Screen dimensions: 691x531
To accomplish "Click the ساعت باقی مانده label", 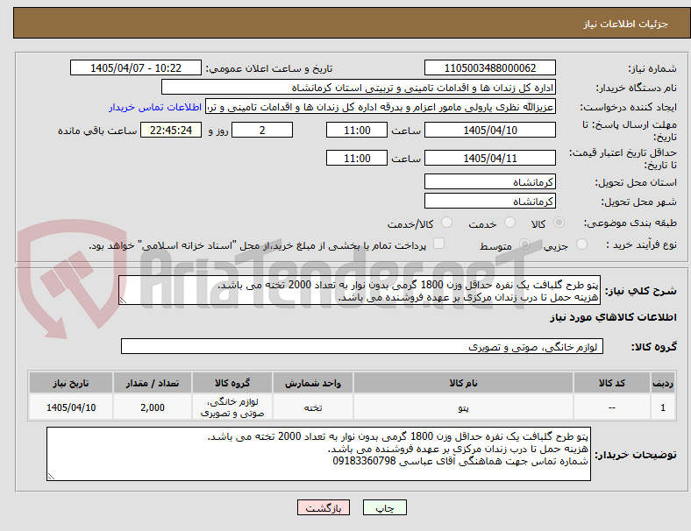I will (97, 131).
